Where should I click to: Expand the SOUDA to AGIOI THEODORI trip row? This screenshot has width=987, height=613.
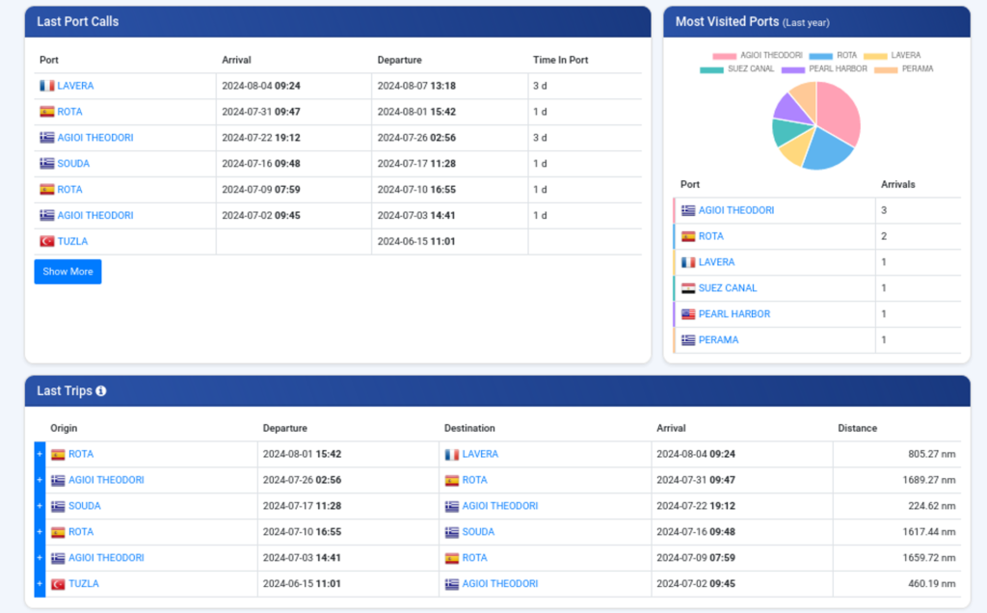click(40, 506)
